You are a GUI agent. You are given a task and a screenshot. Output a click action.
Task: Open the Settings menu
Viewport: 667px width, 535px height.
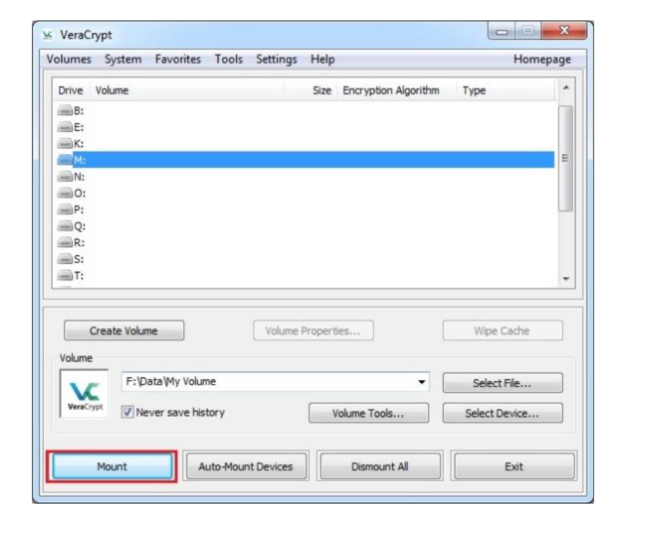pyautogui.click(x=277, y=59)
